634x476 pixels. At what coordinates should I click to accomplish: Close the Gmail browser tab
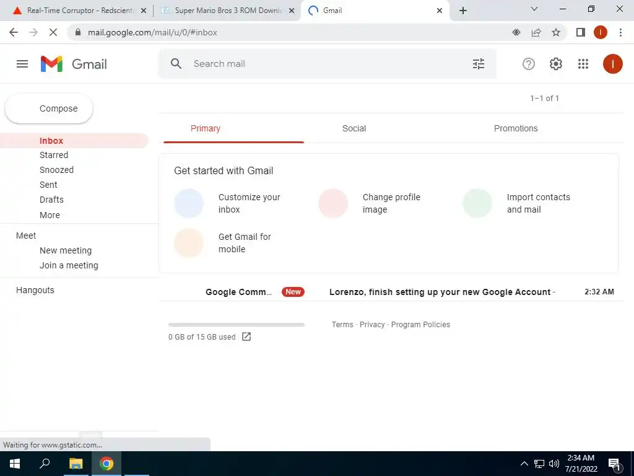pos(440,11)
